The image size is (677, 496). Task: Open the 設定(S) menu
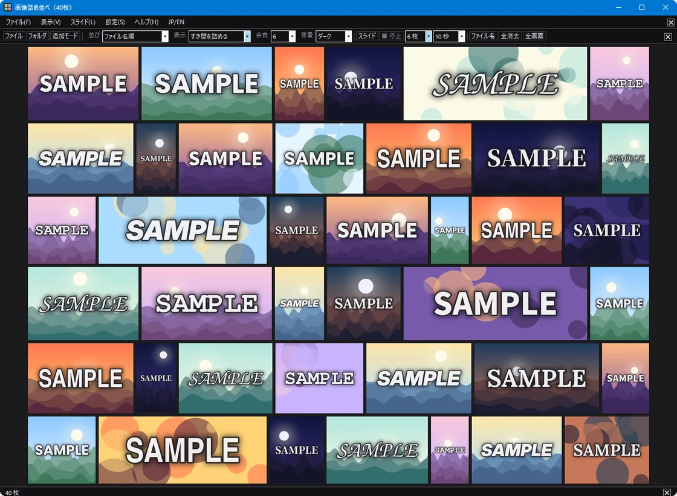tap(115, 22)
